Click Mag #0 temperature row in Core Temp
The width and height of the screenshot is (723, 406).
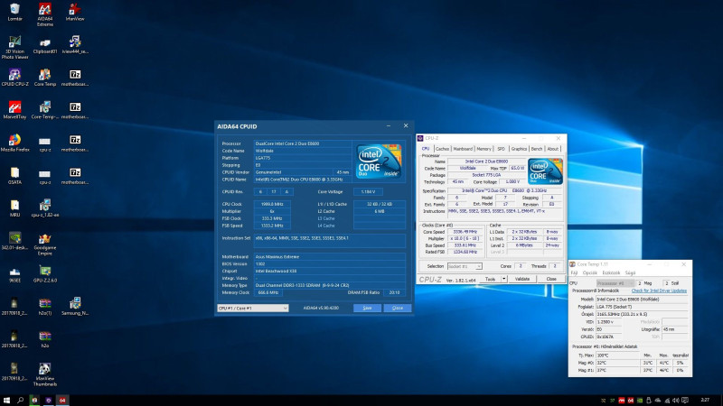coord(629,363)
